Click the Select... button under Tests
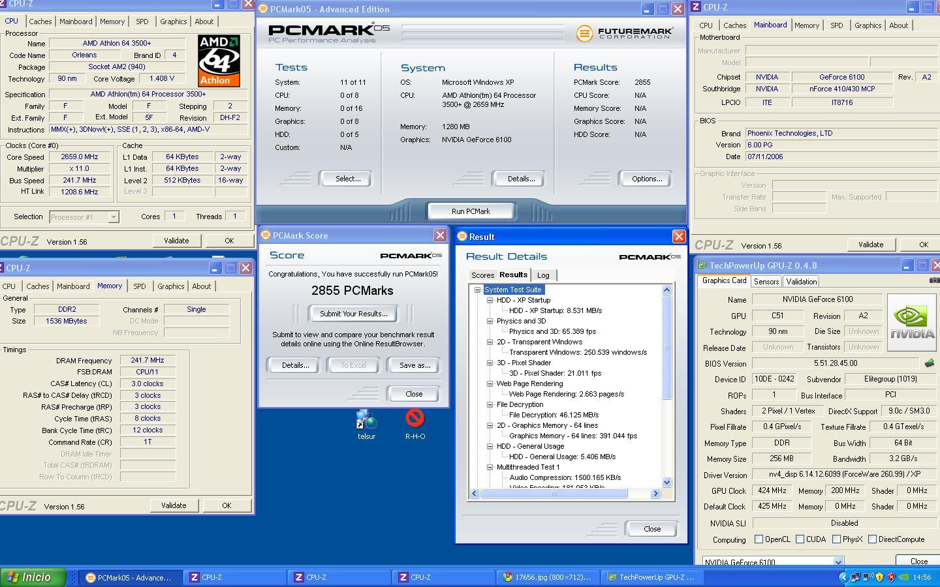 pos(347,179)
